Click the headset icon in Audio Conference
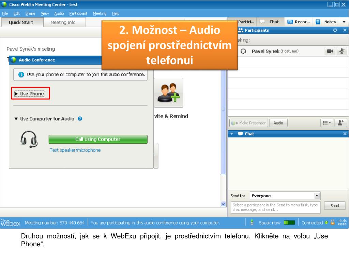349x262 pixels. pyautogui.click(x=29, y=139)
